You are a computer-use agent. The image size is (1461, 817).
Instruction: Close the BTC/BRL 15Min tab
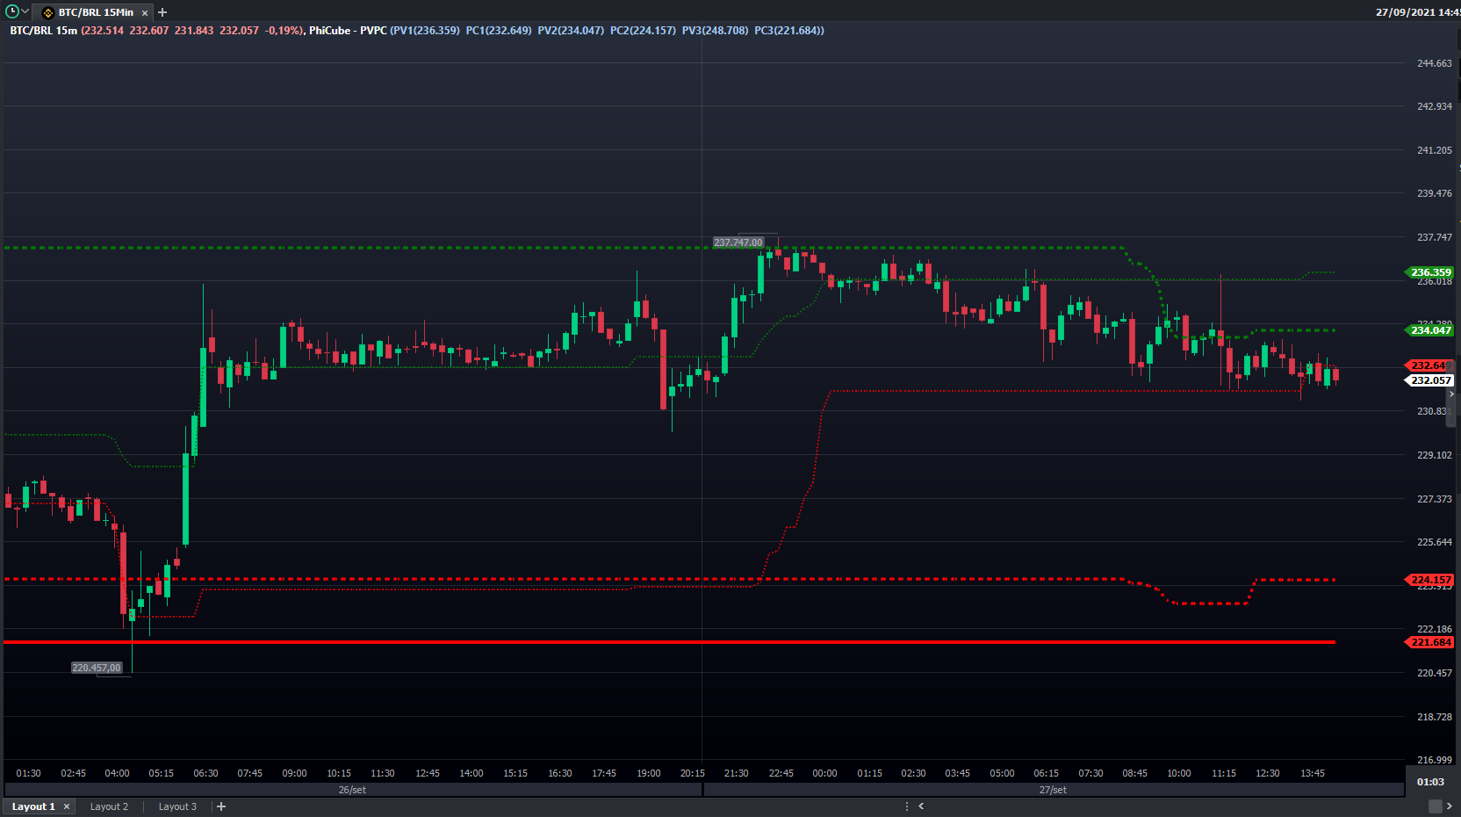pyautogui.click(x=145, y=13)
